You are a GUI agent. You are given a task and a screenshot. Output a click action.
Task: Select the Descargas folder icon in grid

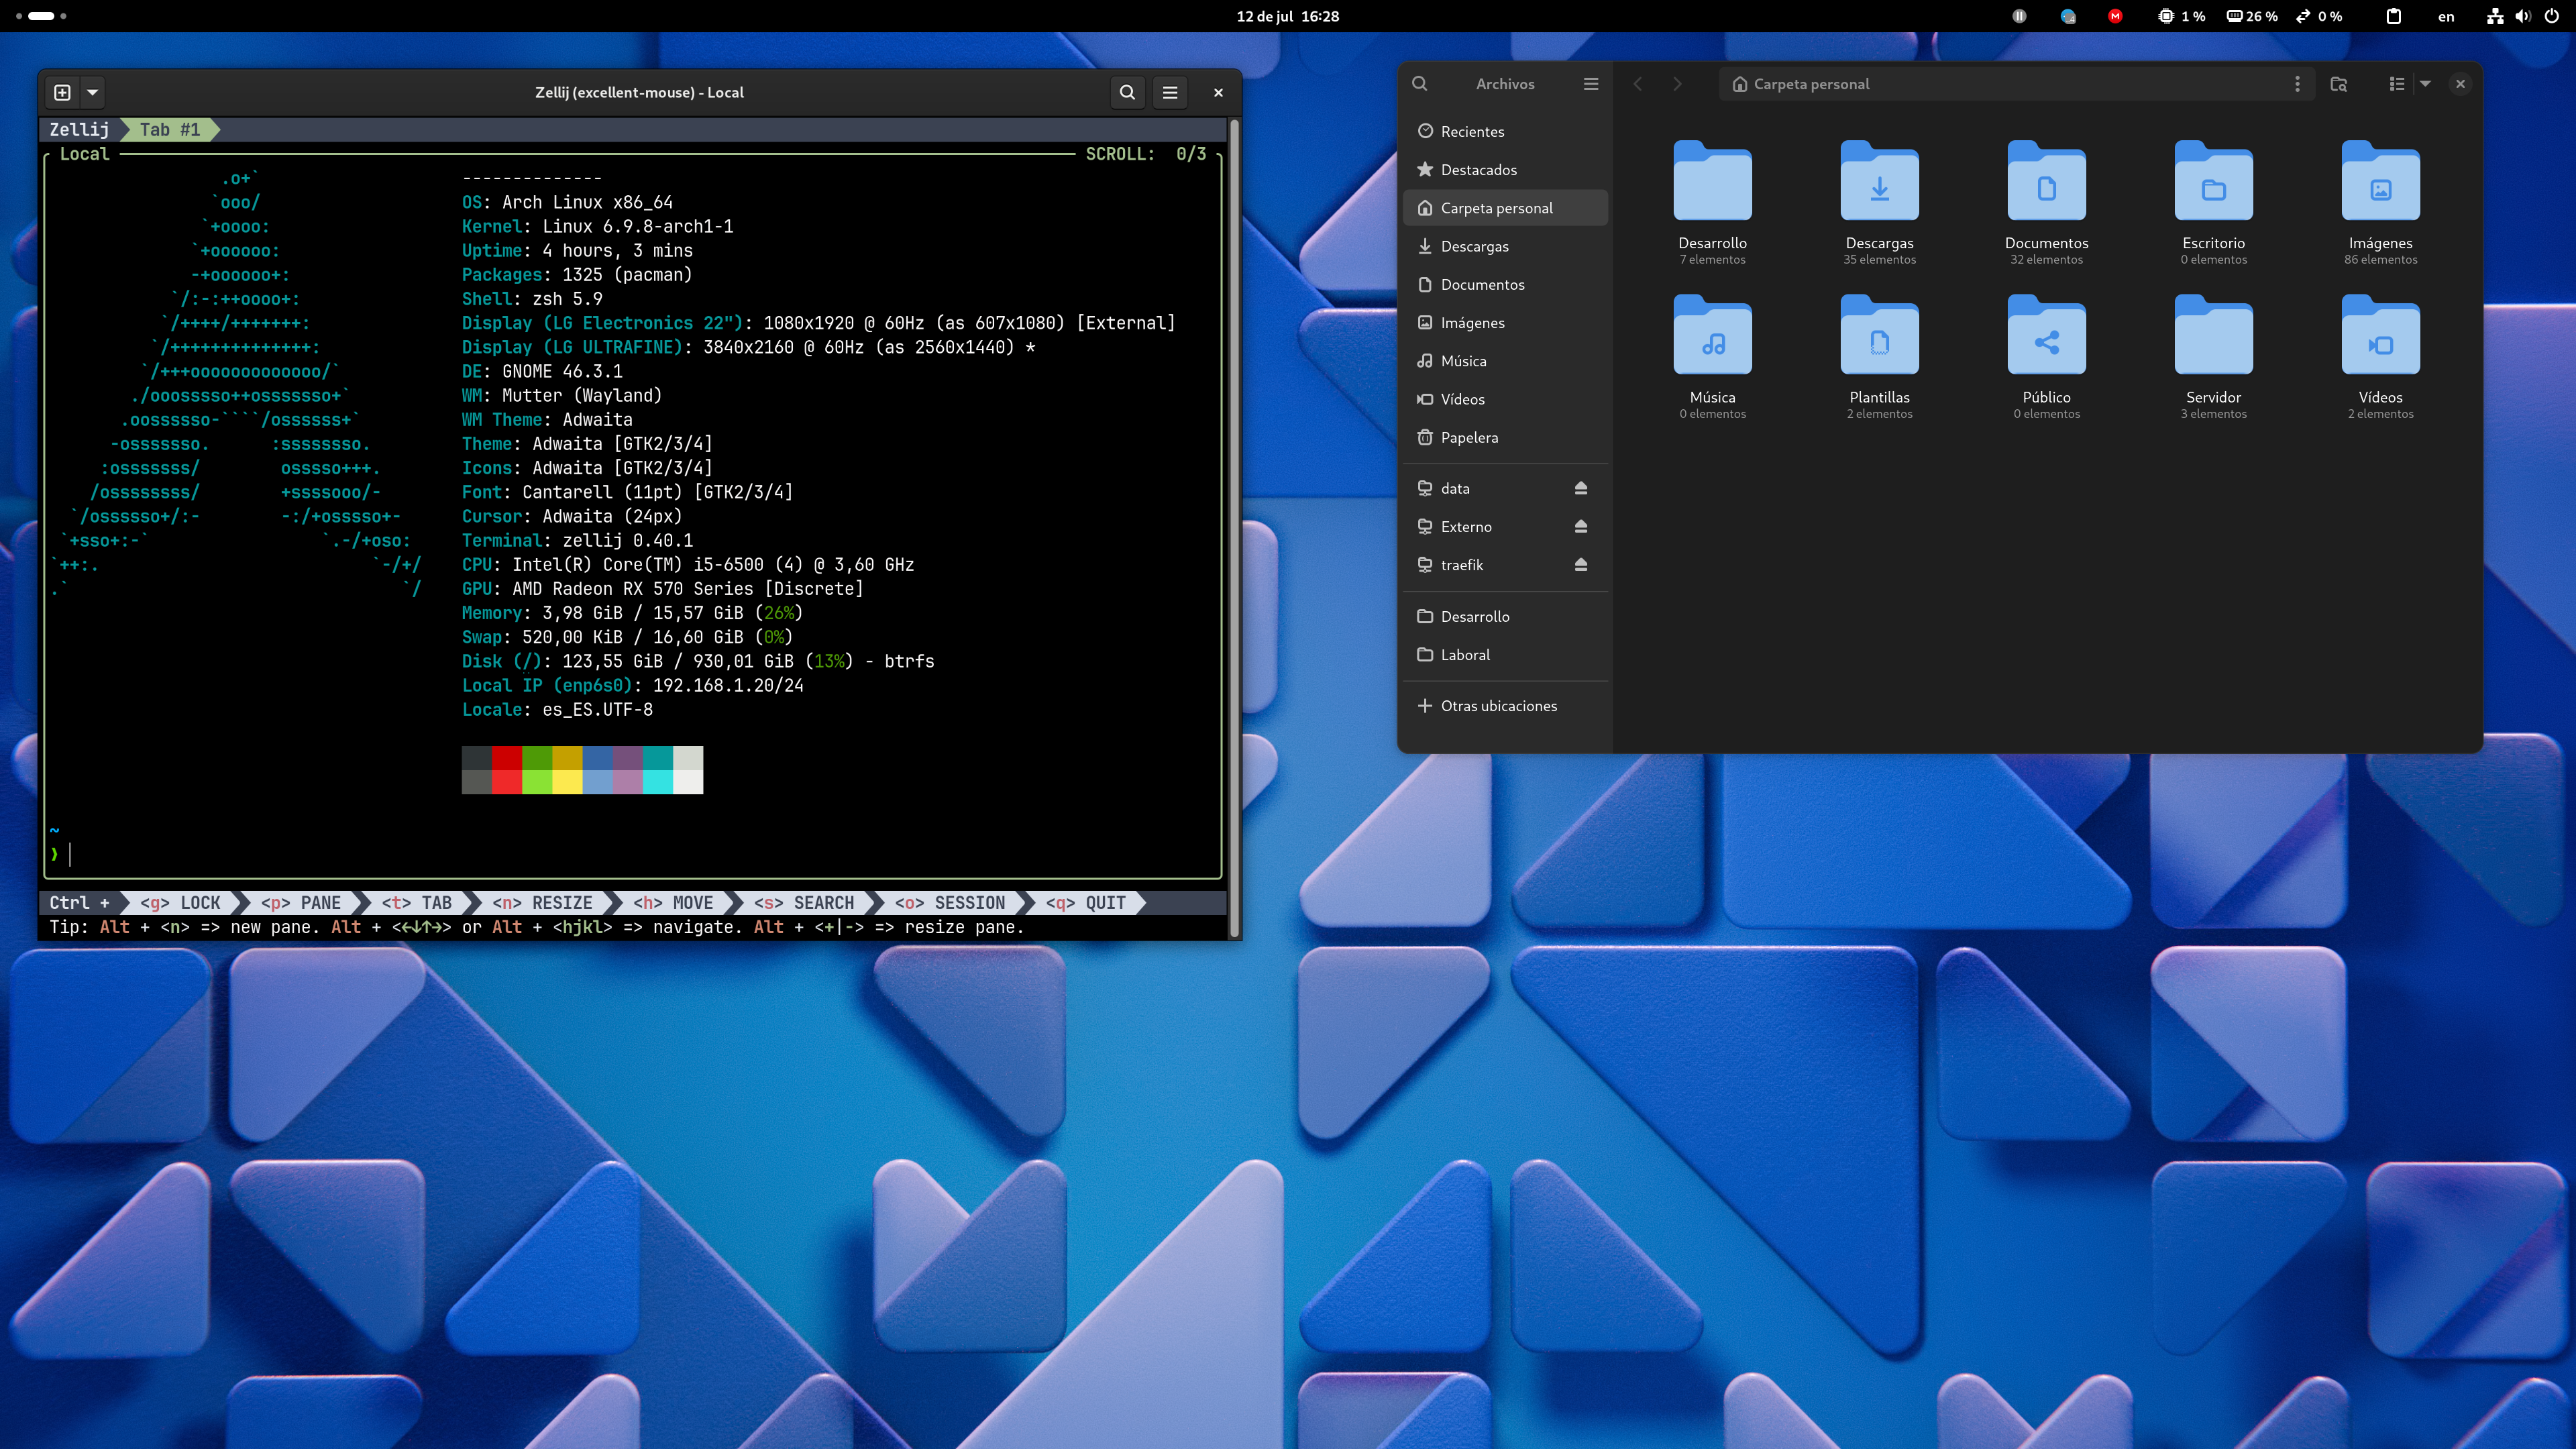click(x=1879, y=181)
